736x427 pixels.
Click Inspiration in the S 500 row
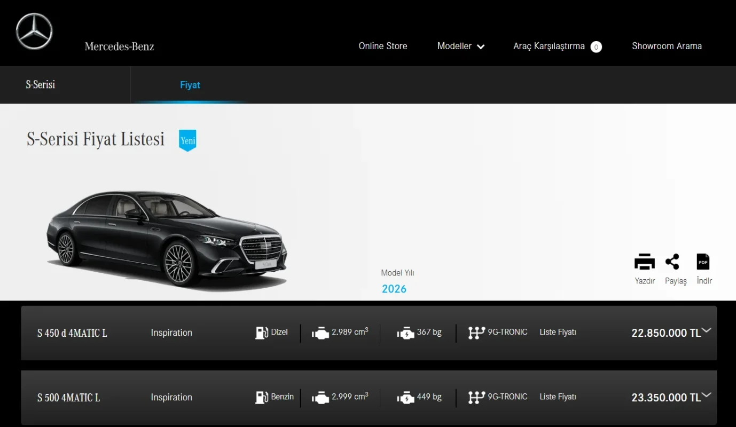pyautogui.click(x=171, y=397)
